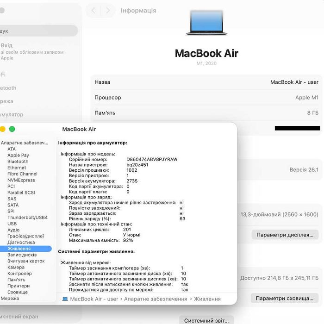Open Параметри сховища button
This screenshot has width=324, height=324.
[x=285, y=299]
